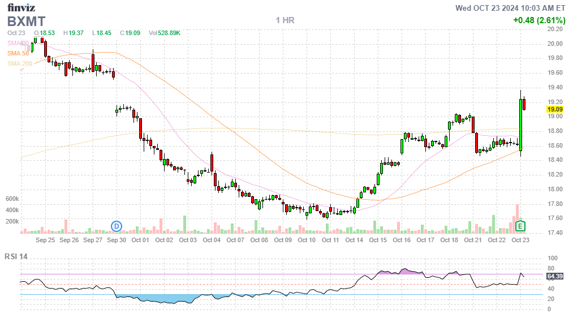Select the Sep 30 date label
The height and width of the screenshot is (318, 573).
tap(116, 240)
